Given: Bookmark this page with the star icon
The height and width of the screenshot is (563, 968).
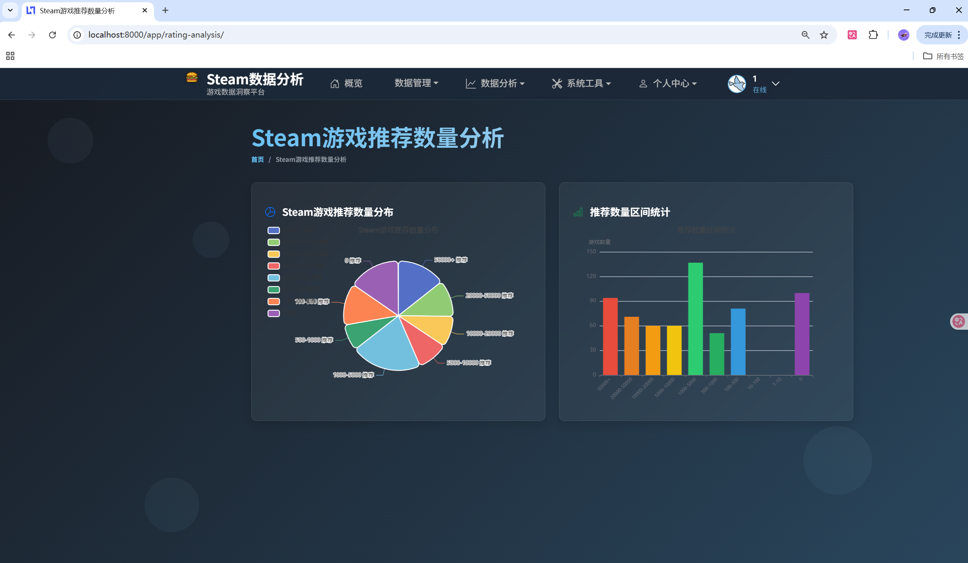Looking at the screenshot, I should (824, 35).
